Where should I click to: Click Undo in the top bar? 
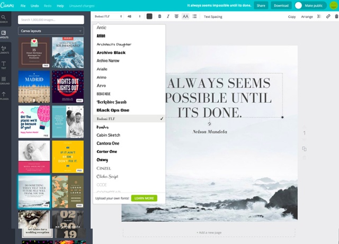(x=34, y=6)
